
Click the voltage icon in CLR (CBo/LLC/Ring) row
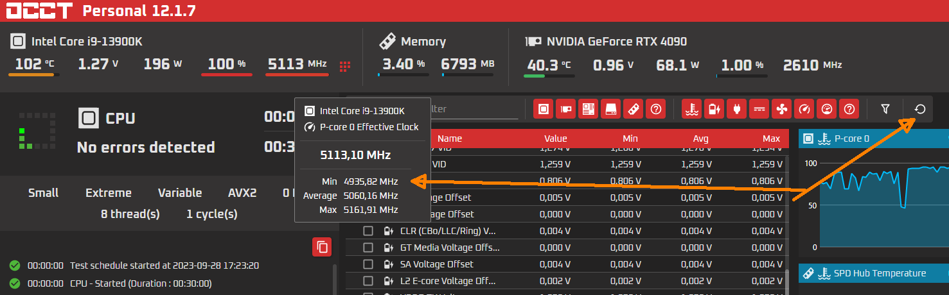[388, 231]
